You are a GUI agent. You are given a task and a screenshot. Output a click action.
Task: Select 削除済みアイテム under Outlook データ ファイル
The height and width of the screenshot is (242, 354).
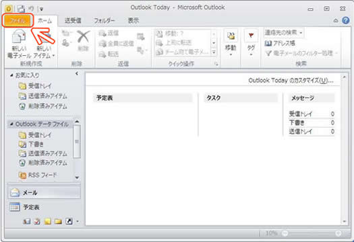click(x=43, y=163)
